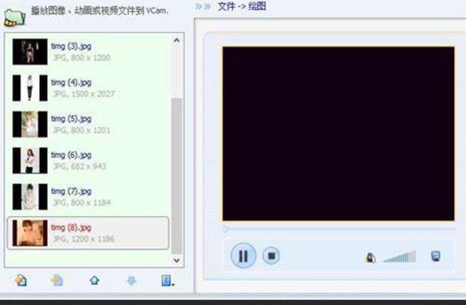Click the file name timg (4).jpg
Viewport: 466px width, 305px height.
[71, 83]
